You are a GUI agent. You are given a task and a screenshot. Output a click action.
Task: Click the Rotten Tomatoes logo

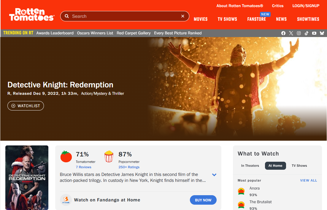click(31, 15)
